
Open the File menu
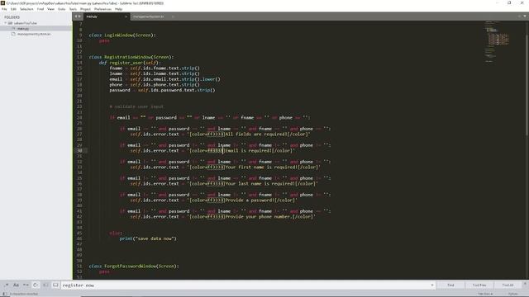coord(4,9)
